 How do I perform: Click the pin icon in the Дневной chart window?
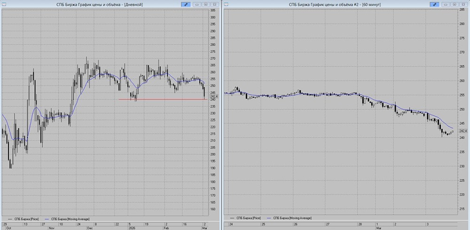pyautogui.click(x=186, y=5)
